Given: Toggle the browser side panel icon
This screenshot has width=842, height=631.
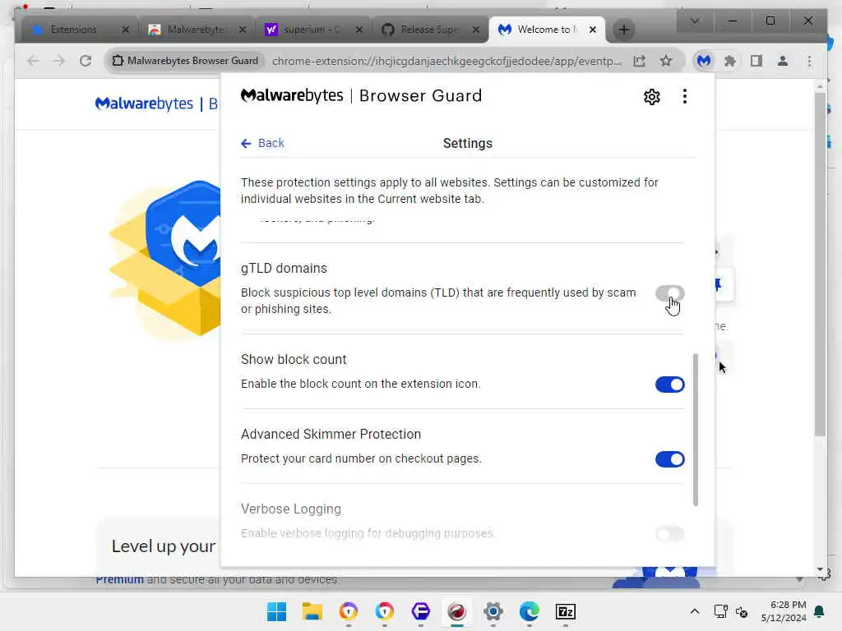Looking at the screenshot, I should point(756,61).
